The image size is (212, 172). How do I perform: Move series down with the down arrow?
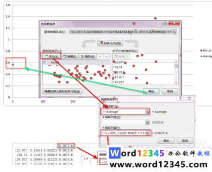coord(106,57)
